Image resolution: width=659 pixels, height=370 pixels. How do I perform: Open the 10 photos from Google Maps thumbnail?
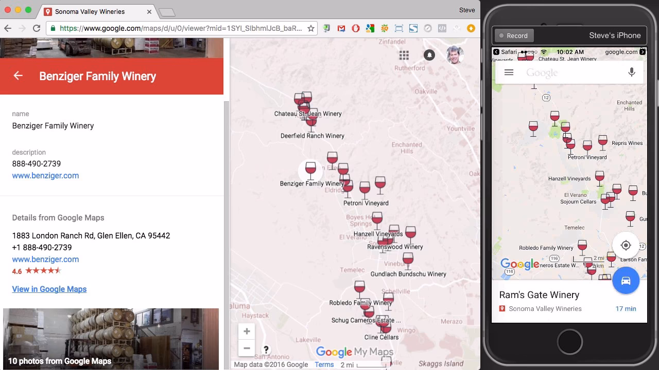[111, 338]
